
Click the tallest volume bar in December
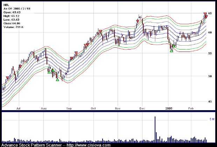tap(155, 129)
